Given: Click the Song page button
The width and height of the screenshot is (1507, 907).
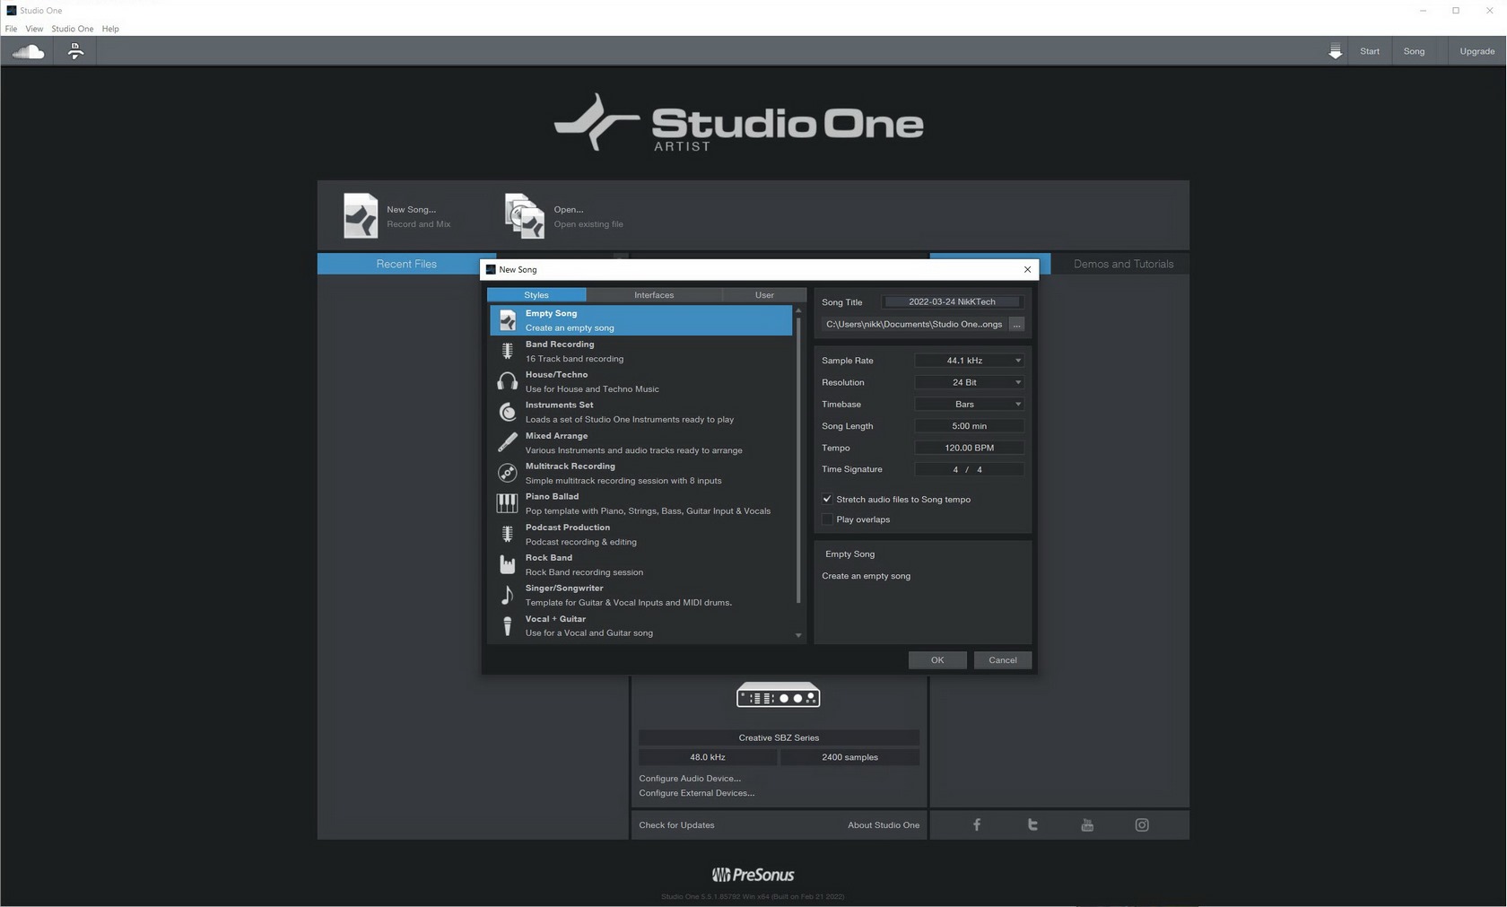Looking at the screenshot, I should tap(1414, 51).
